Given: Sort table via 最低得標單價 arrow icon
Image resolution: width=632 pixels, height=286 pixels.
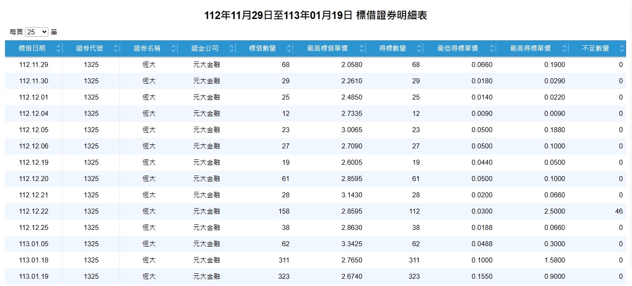Looking at the screenshot, I should (x=492, y=48).
